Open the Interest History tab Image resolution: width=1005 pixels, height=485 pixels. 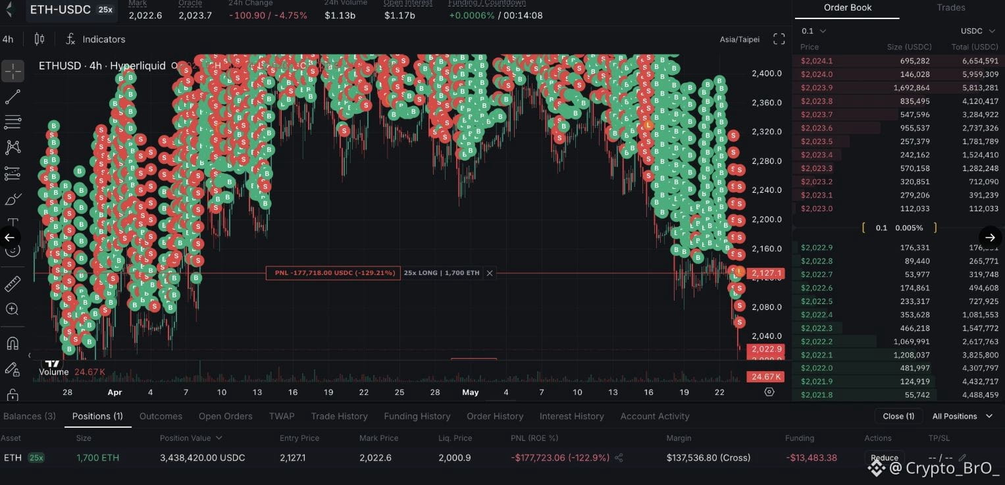tap(572, 416)
